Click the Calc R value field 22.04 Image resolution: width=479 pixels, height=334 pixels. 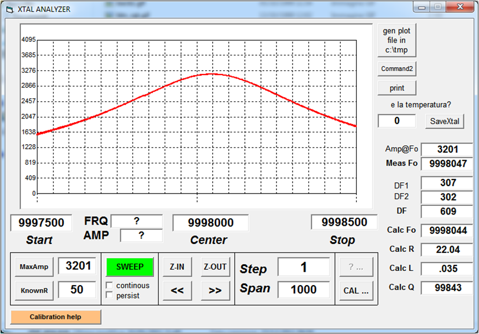(x=447, y=250)
